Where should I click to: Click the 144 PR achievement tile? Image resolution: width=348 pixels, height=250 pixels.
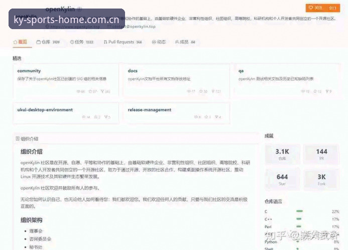[x=321, y=154]
